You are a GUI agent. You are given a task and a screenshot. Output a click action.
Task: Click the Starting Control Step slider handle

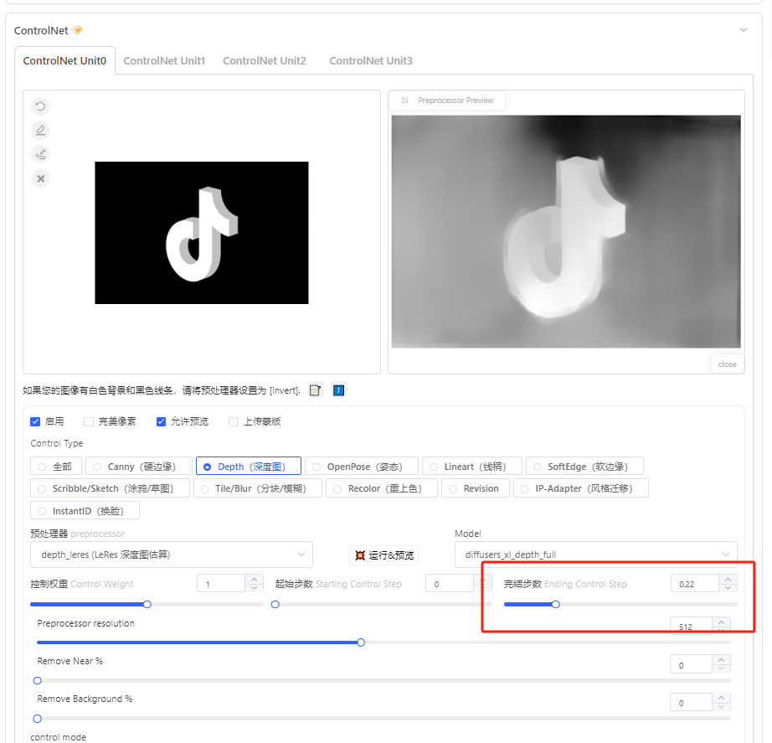[x=275, y=605]
